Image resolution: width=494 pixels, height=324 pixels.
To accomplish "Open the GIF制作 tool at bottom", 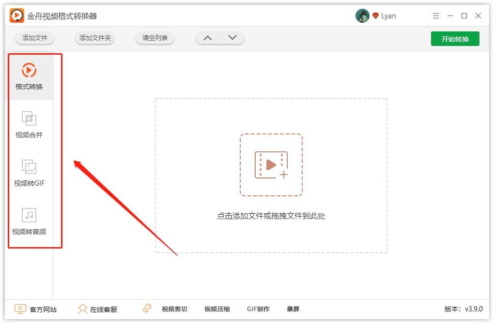I will [x=259, y=309].
